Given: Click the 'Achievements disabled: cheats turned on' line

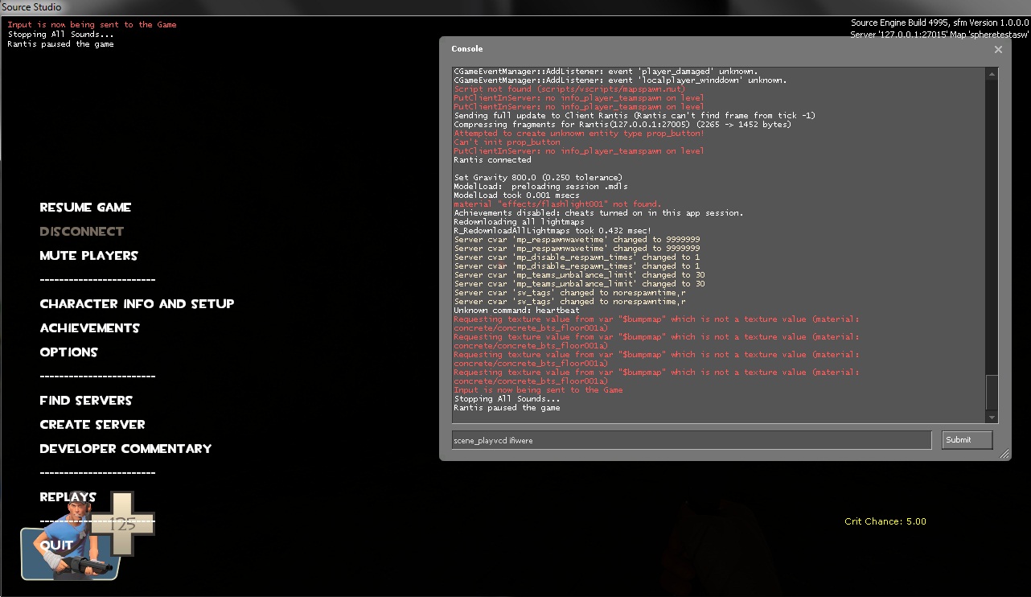Looking at the screenshot, I should [598, 213].
